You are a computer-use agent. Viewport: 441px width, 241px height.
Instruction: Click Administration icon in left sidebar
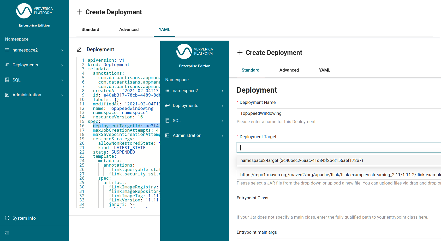[x=7, y=95]
